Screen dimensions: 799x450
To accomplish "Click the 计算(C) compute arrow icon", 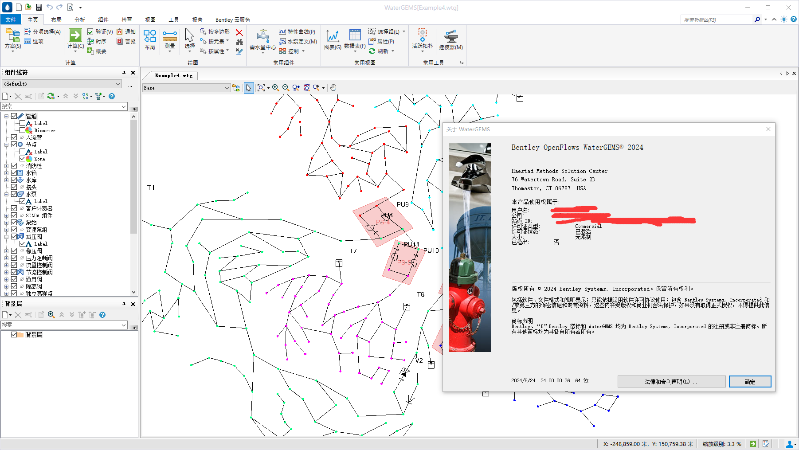I will tap(75, 35).
